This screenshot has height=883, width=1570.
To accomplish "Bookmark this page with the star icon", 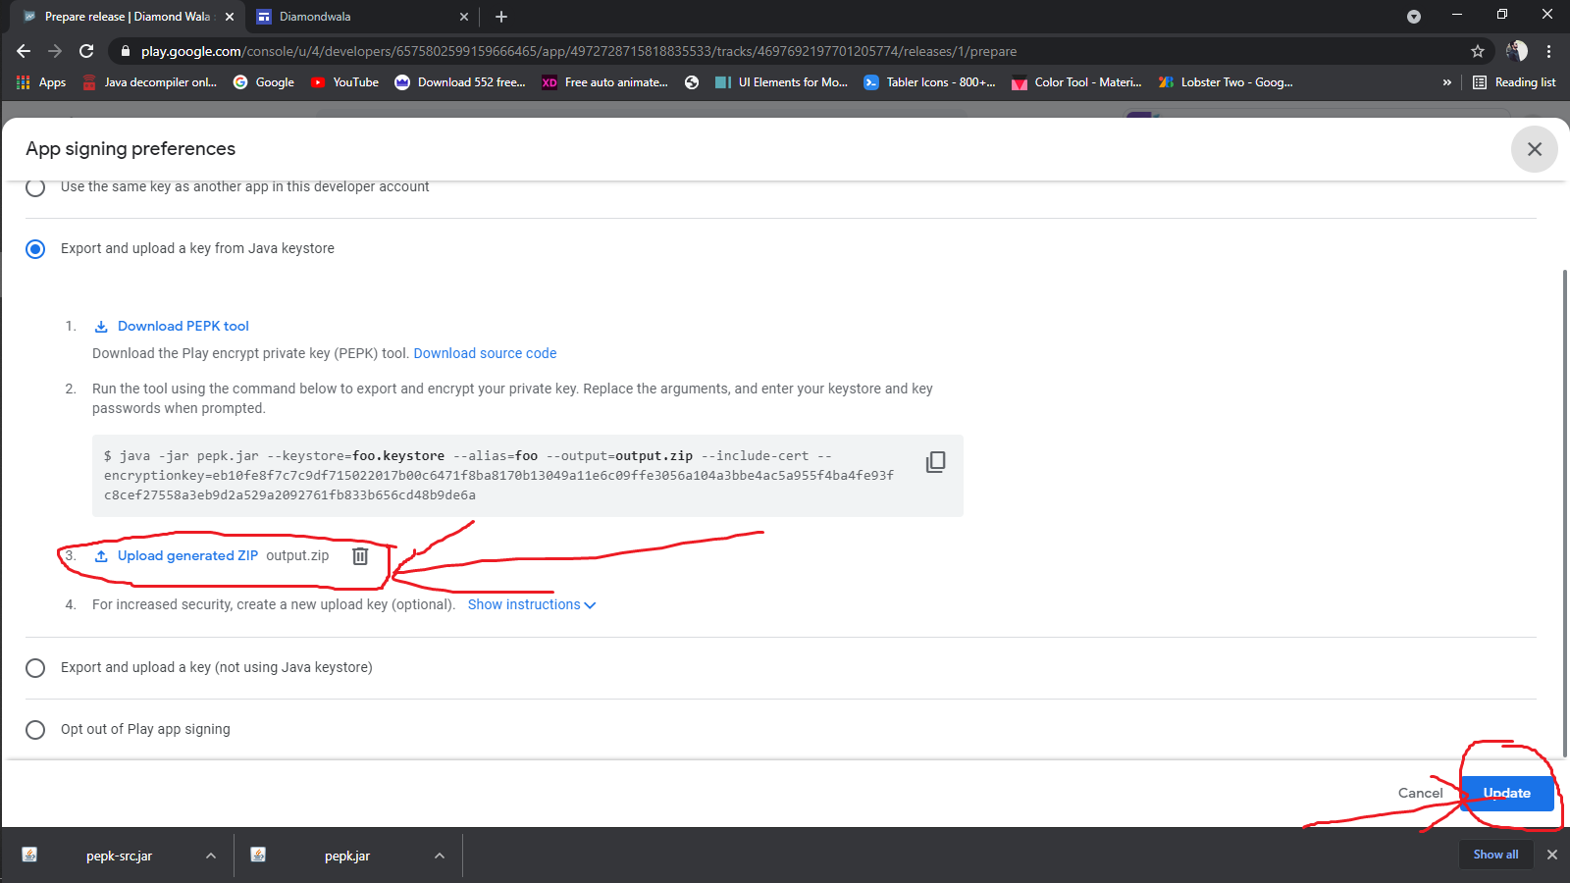I will pos(1477,51).
